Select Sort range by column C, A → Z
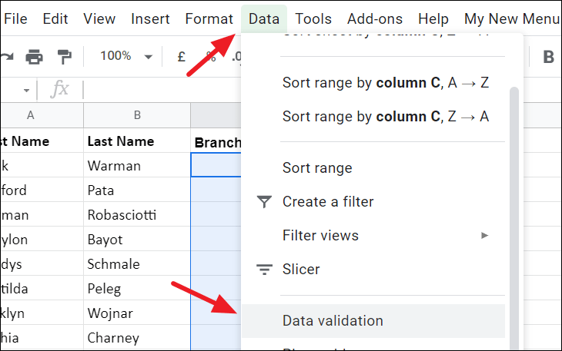The height and width of the screenshot is (351, 562). 386,82
